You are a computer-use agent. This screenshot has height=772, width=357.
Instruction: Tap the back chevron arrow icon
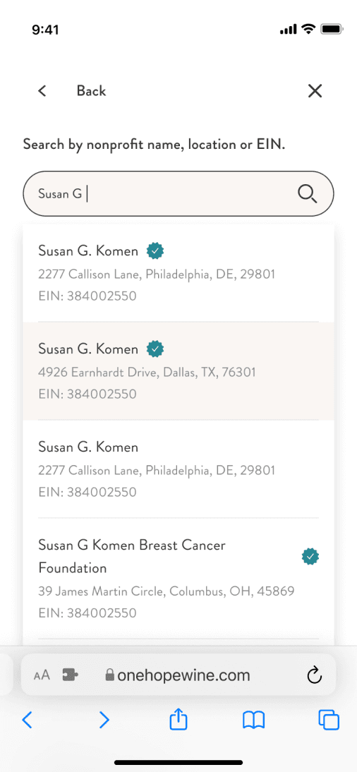click(x=42, y=90)
